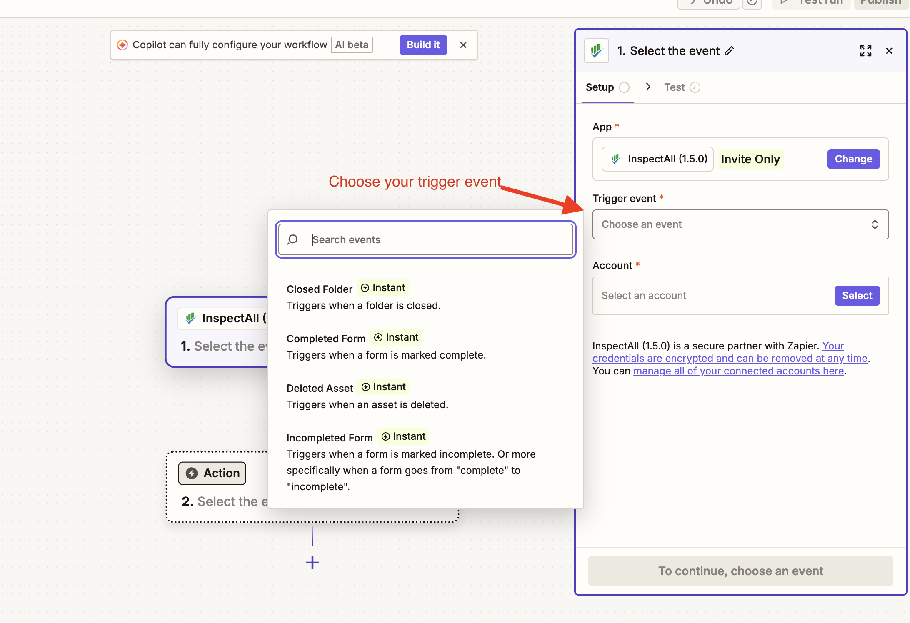The image size is (910, 623).
Task: Close the Select the event panel
Action: click(889, 51)
